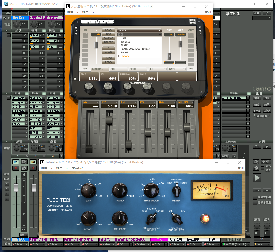This screenshot has height=252, width=275.
Task: Switch to the GENERAL tab in BREVERB
Action: pyautogui.click(x=100, y=69)
